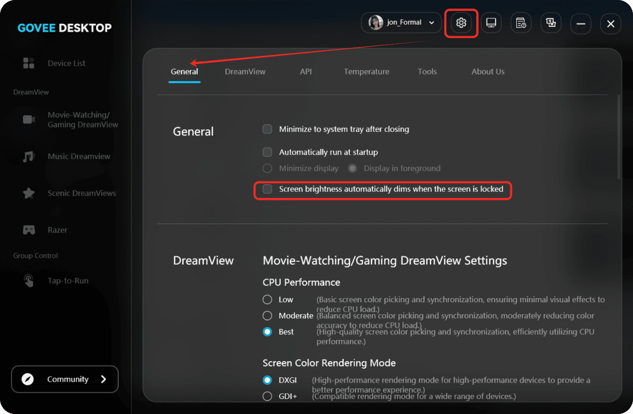This screenshot has height=414, width=633.
Task: Open Music Dreamview via music note icon
Action: (29, 157)
